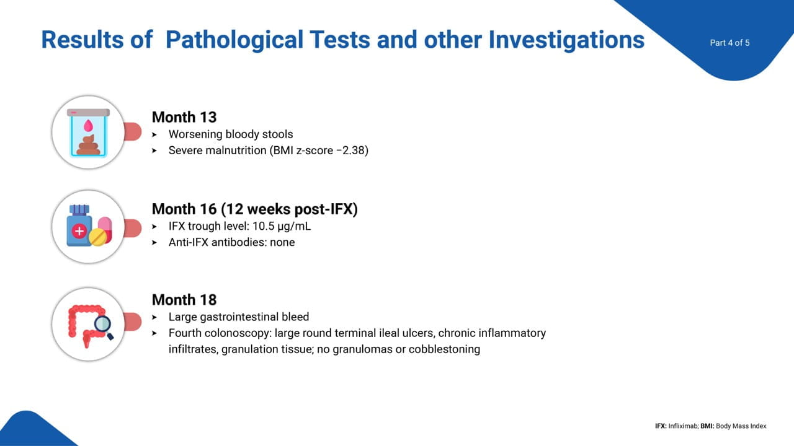This screenshot has width=794, height=446.
Task: Click arrow bullet before Severe malnutrition
Action: 155,151
